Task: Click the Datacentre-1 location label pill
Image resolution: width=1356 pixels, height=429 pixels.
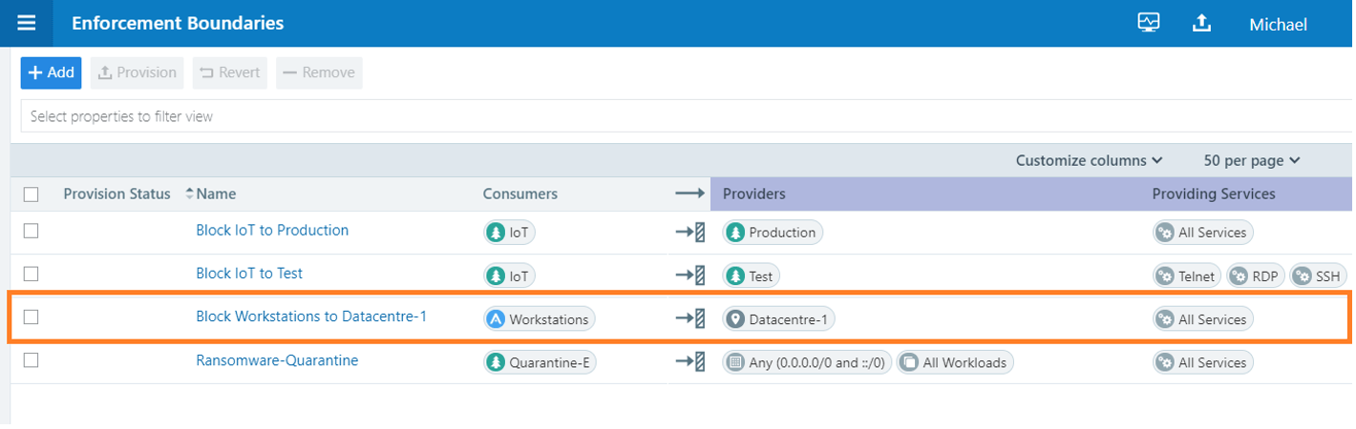Action: point(778,319)
